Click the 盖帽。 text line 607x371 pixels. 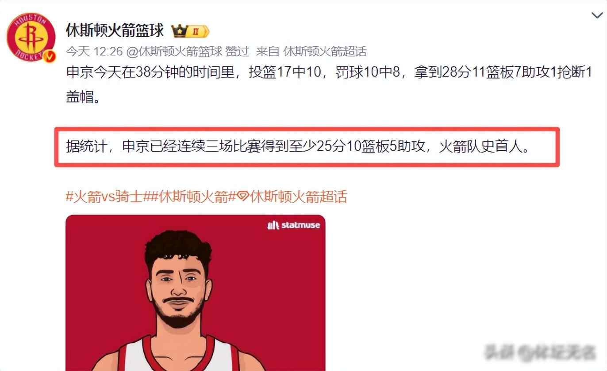click(x=83, y=97)
